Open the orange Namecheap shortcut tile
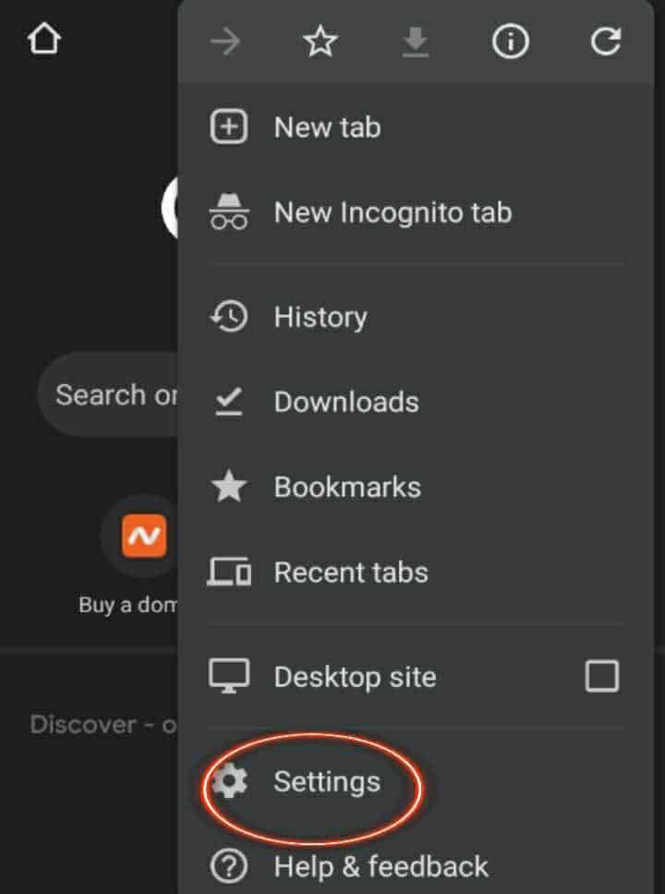665x894 pixels. [x=144, y=537]
